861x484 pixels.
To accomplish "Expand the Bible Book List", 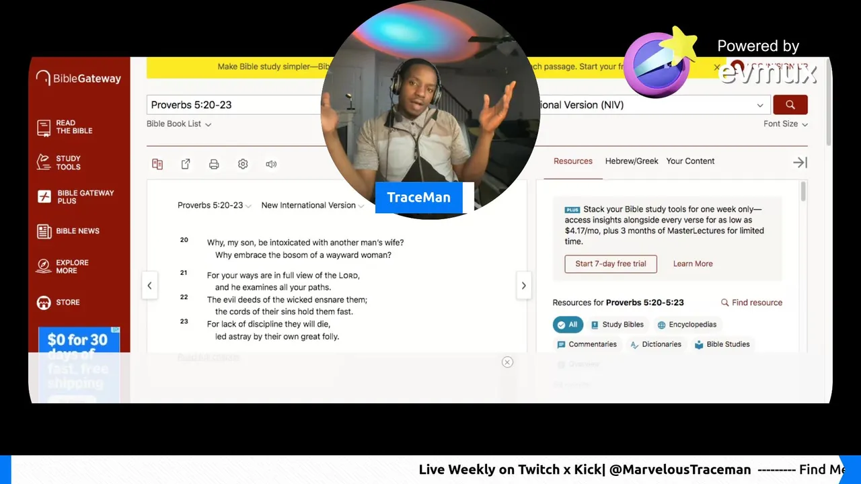I will coord(179,124).
